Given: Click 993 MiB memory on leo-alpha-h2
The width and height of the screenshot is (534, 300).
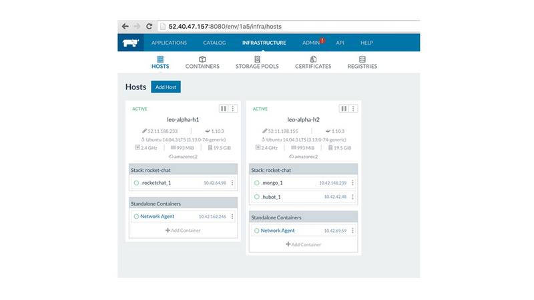Looking at the screenshot, I should coord(302,148).
